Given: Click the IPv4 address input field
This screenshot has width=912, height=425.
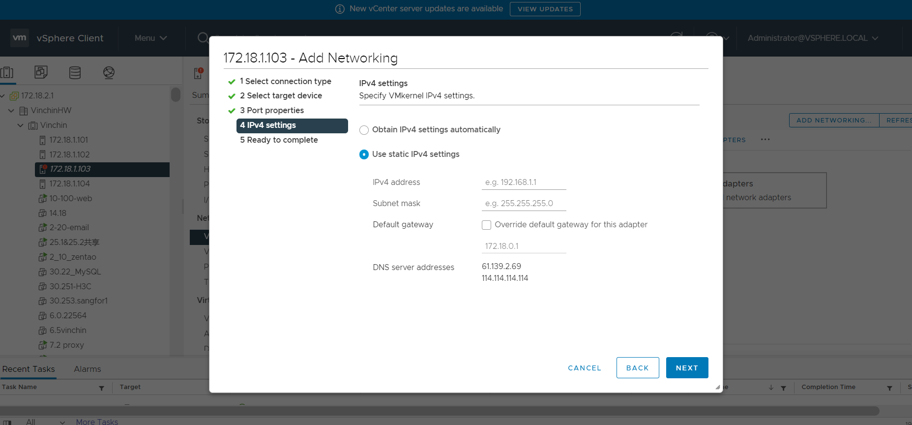Looking at the screenshot, I should click(524, 182).
